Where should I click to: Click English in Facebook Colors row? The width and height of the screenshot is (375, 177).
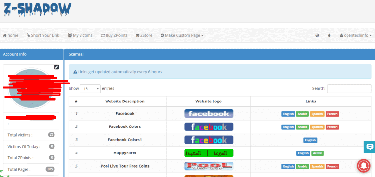(288, 127)
